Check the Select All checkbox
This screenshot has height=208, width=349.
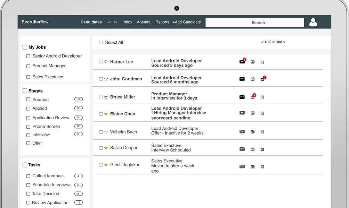(101, 42)
